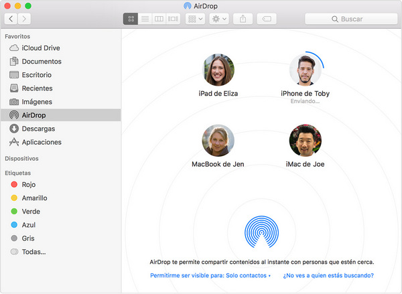Filter by the Rojo red tag
402x294 pixels.
(x=28, y=184)
